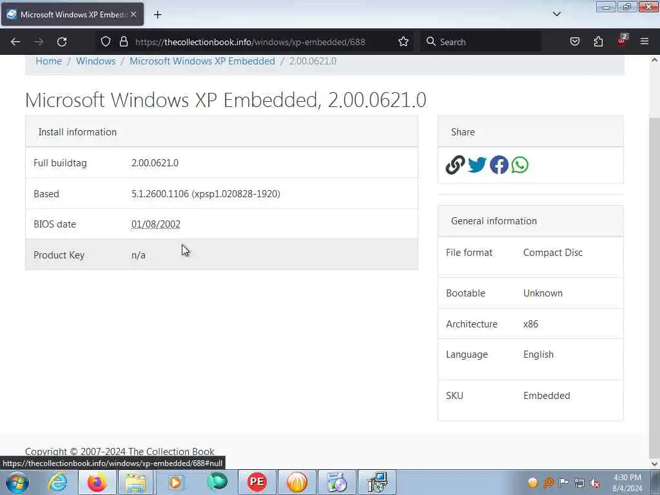Image resolution: width=660 pixels, height=495 pixels.
Task: Open Windows Explorer folder in taskbar
Action: click(135, 482)
